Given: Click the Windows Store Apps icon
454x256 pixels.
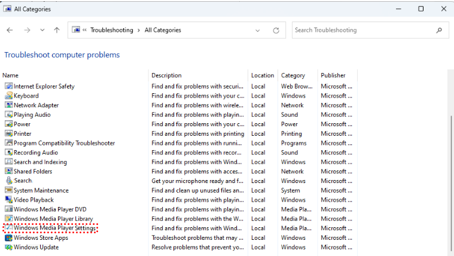Looking at the screenshot, I should click(x=9, y=238).
